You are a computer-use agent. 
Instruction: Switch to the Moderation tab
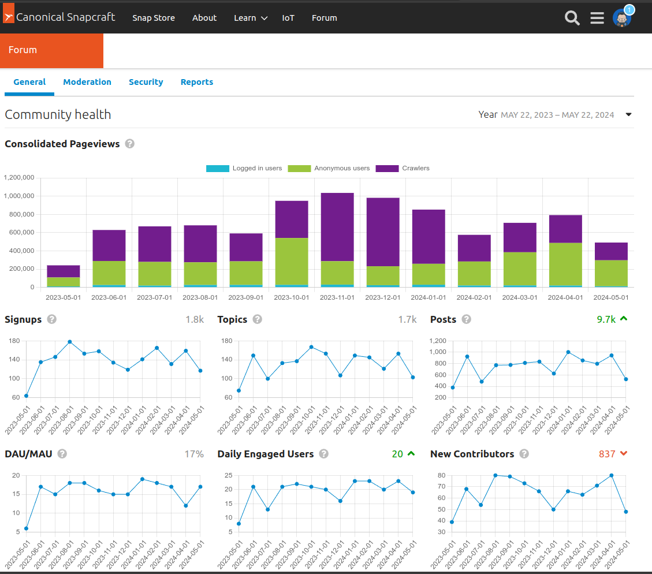(x=87, y=82)
